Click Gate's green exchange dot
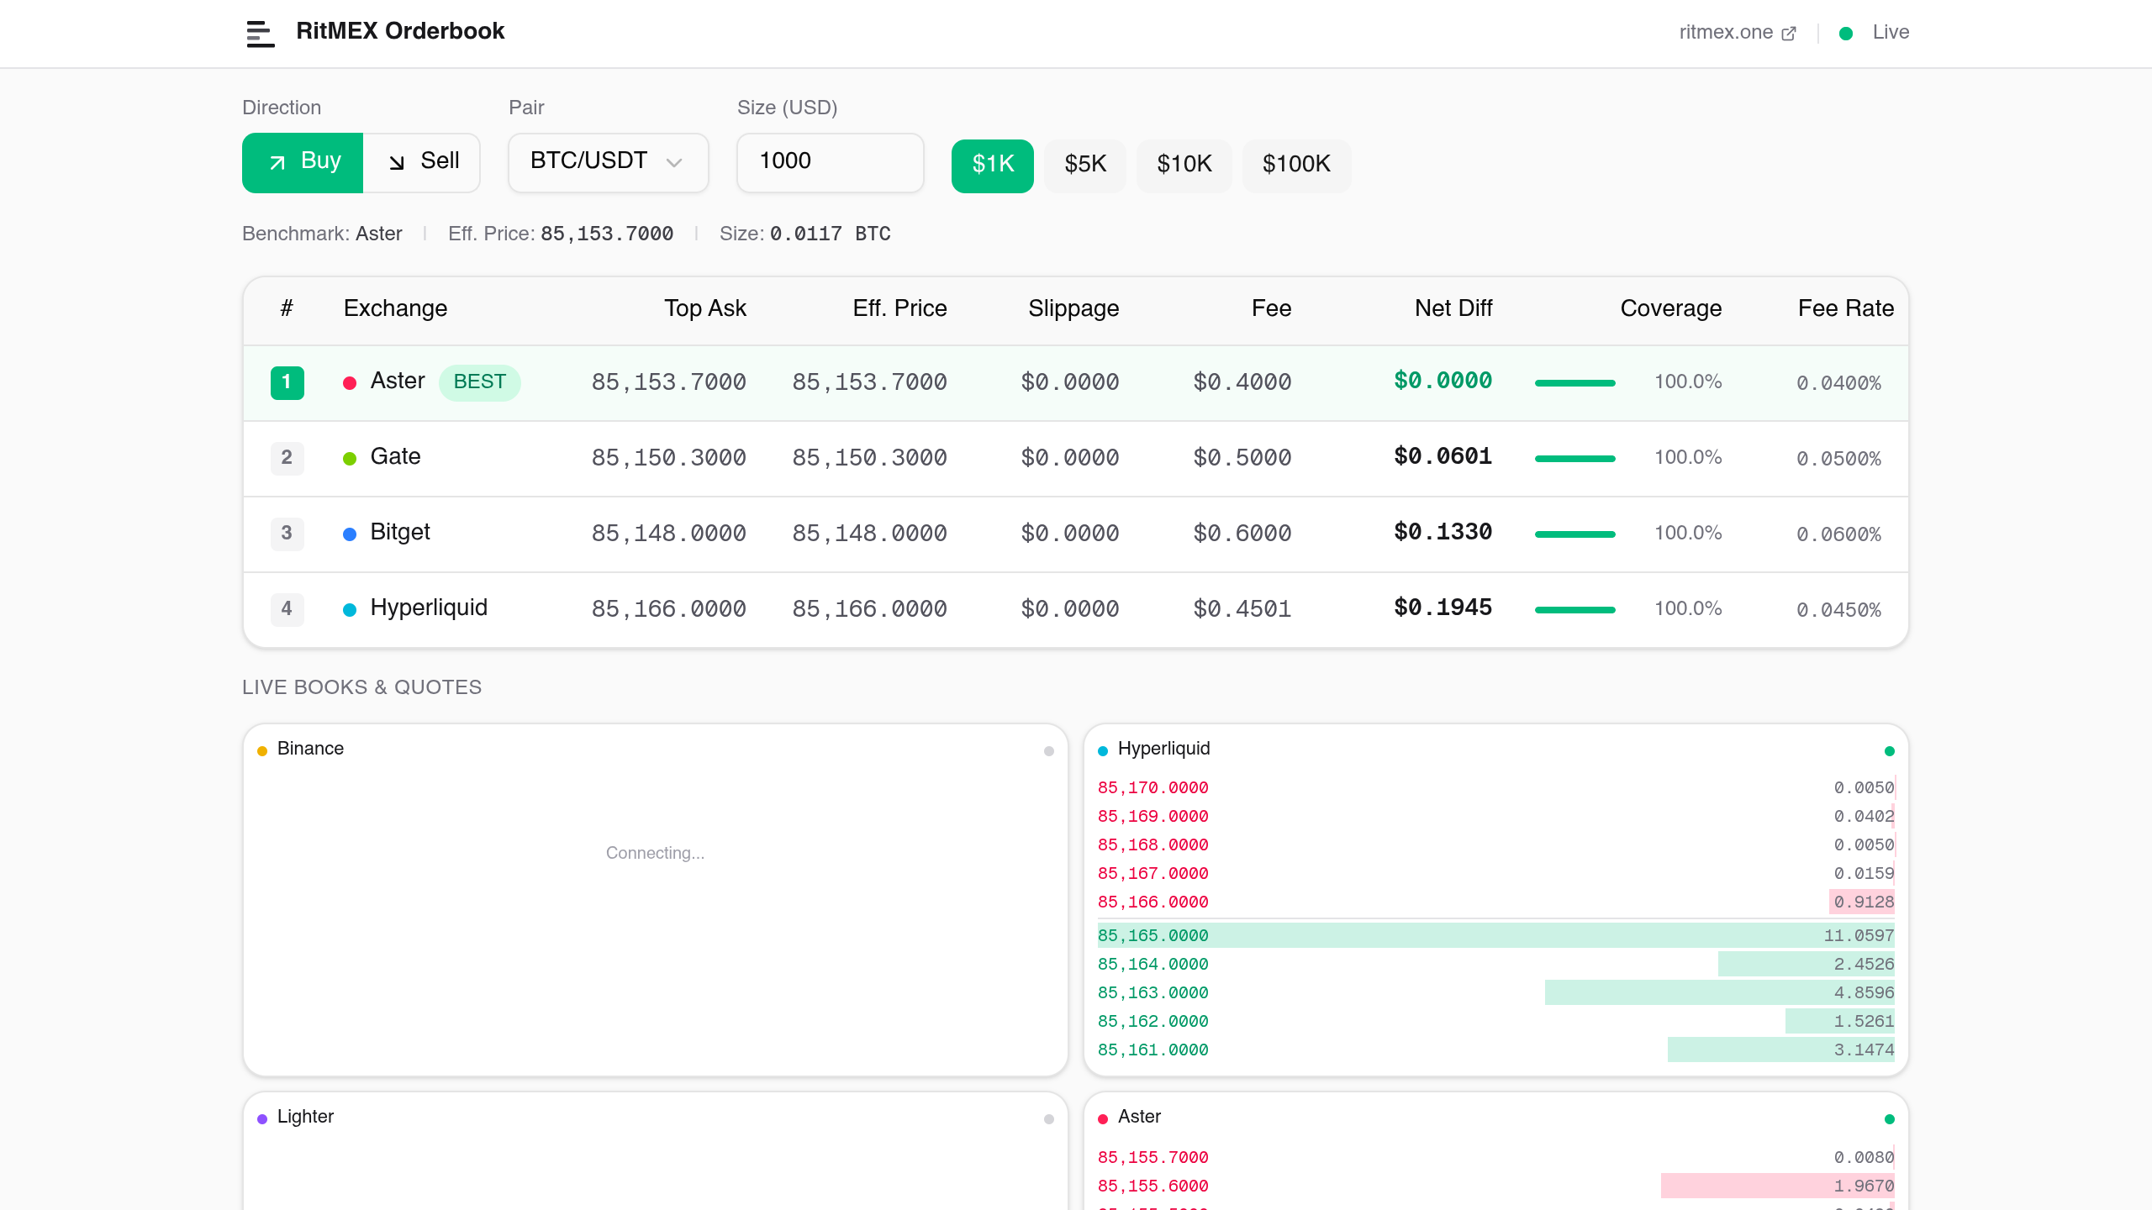Viewport: 2152px width, 1210px height. point(350,459)
